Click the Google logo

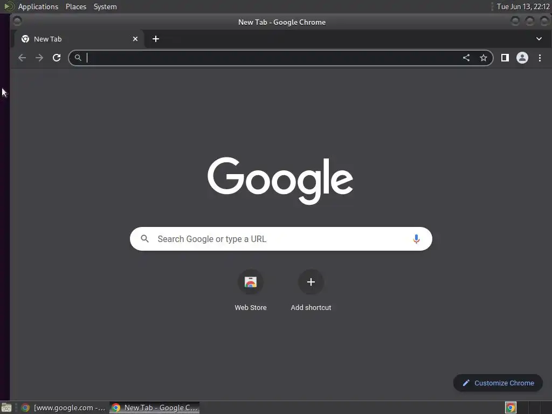pyautogui.click(x=280, y=181)
